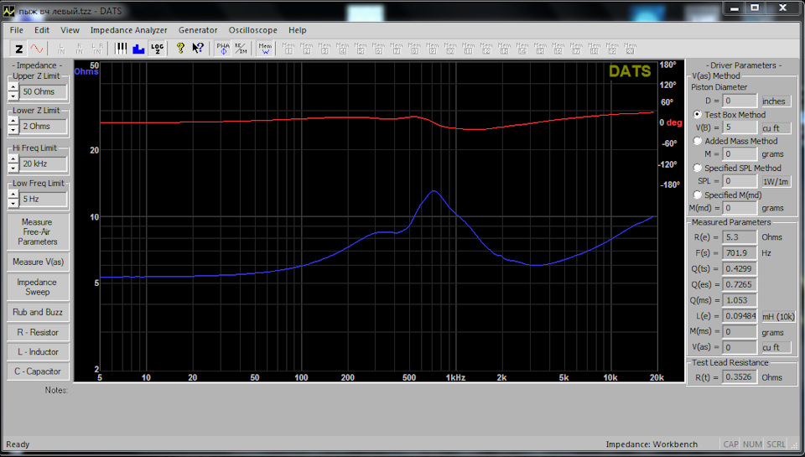Select the Added Mass Method radio button

pos(697,141)
